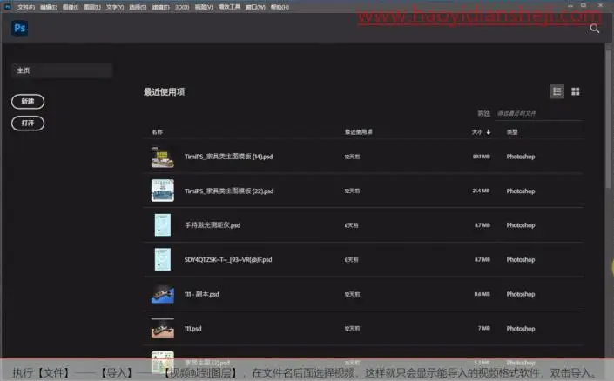Viewport: 614px width, 381px height.
Task: Select file name TimiPS_家具类主图模板 (22).psd
Action: point(229,190)
